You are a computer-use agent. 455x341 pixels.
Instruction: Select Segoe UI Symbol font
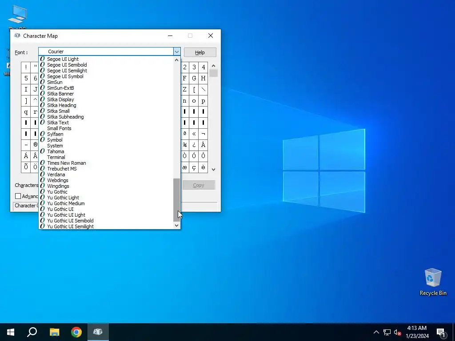click(106, 76)
